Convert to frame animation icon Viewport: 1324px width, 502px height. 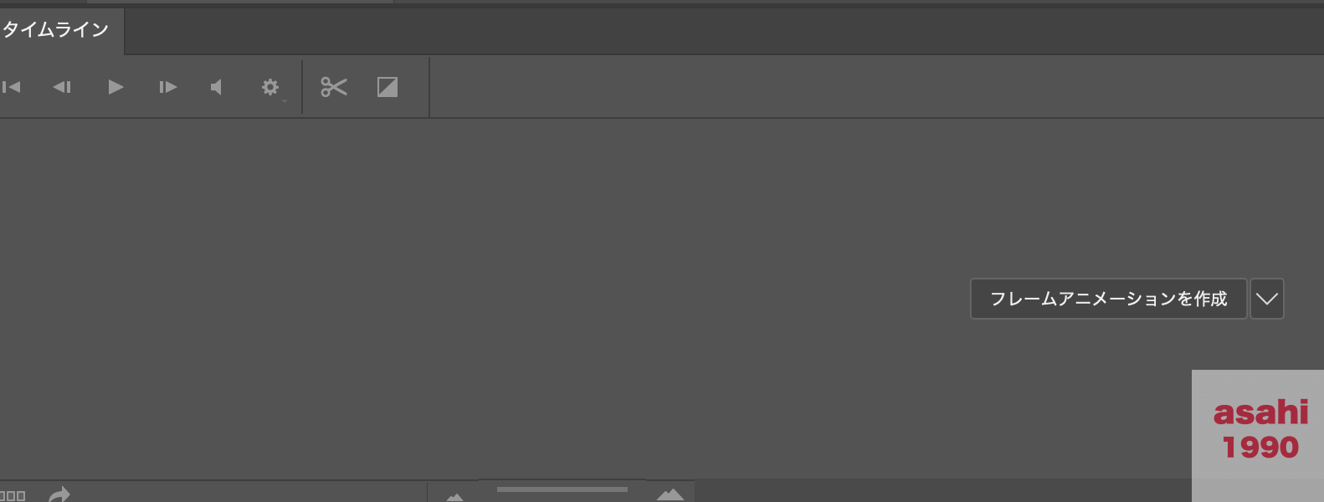tap(13, 496)
